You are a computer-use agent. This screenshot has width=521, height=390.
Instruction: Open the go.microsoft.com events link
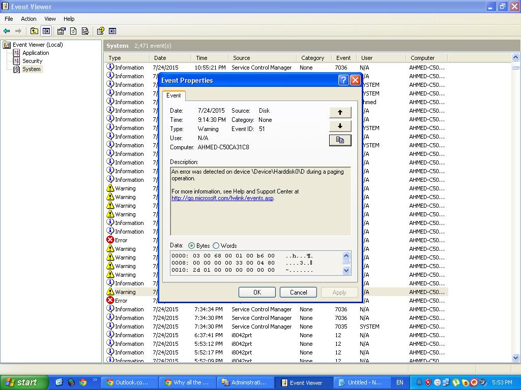(x=222, y=198)
